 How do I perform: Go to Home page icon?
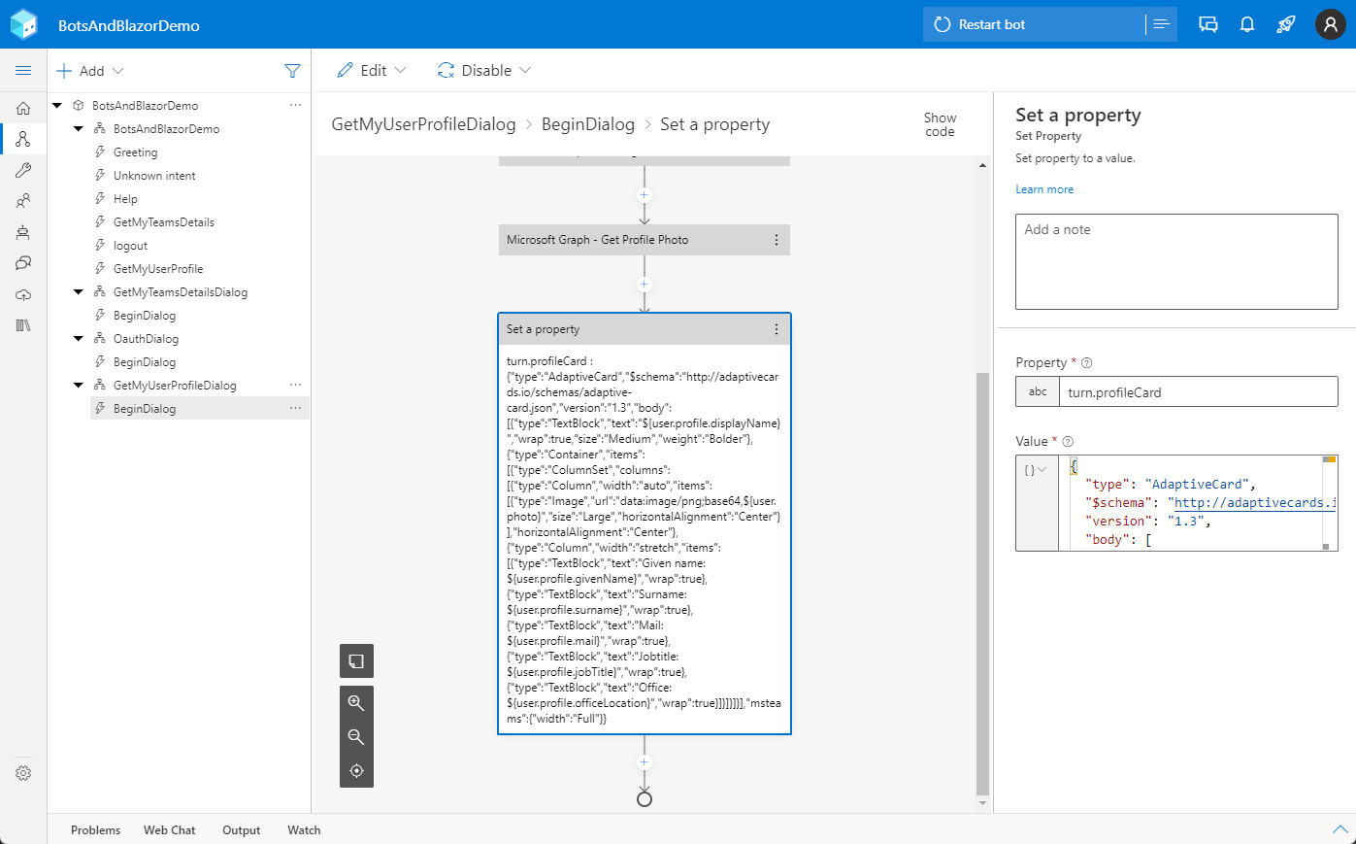pyautogui.click(x=23, y=108)
